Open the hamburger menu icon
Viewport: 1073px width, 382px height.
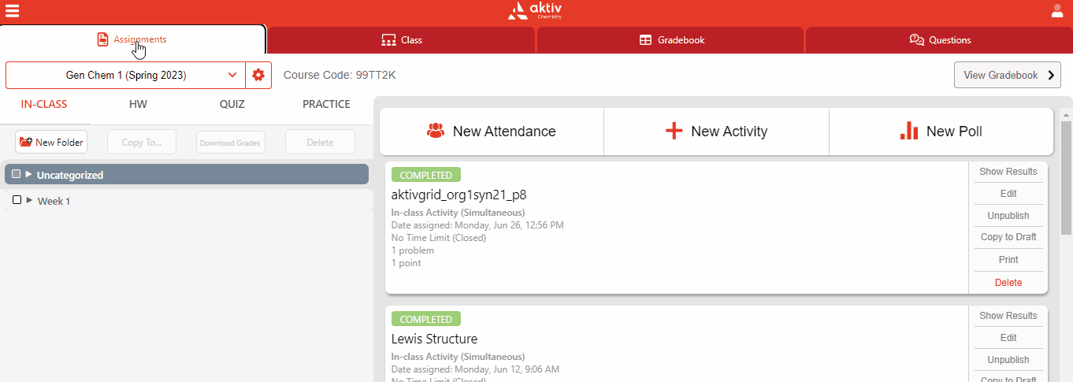click(x=13, y=11)
